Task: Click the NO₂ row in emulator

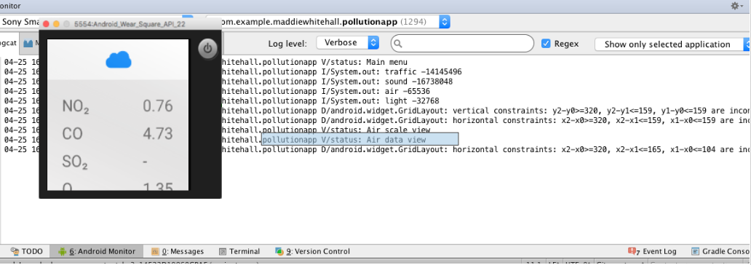Action: point(118,106)
